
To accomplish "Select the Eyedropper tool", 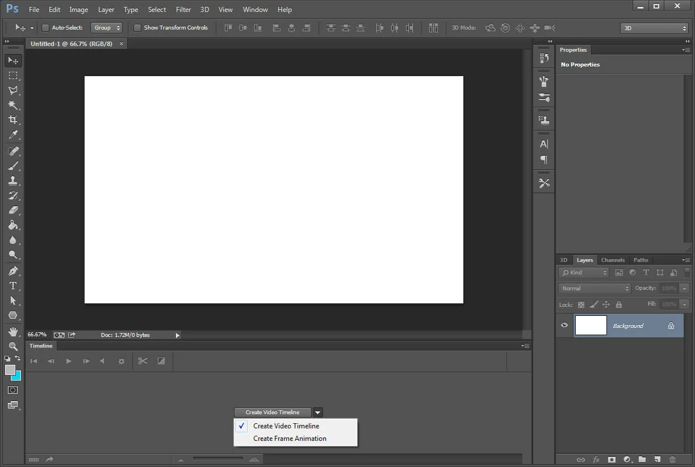I will point(13,135).
